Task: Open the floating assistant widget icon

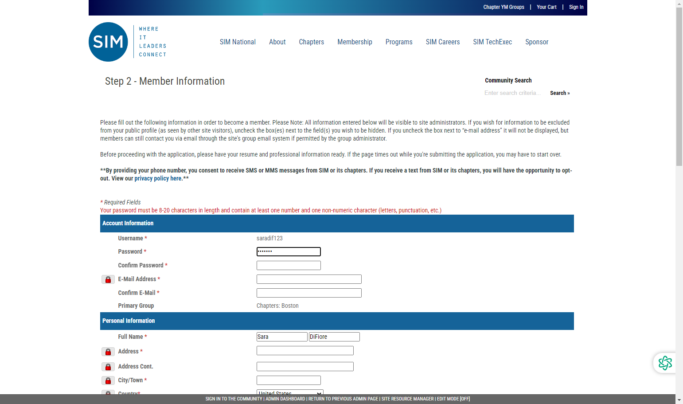Action: (665, 363)
